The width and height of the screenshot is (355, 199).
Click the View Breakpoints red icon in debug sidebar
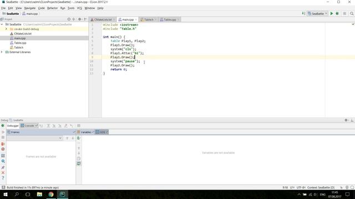tap(3, 144)
